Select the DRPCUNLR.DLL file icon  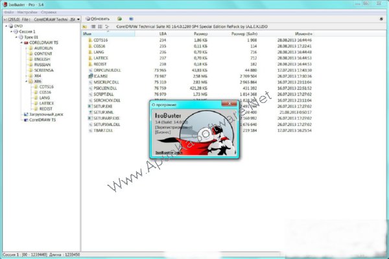(91, 70)
